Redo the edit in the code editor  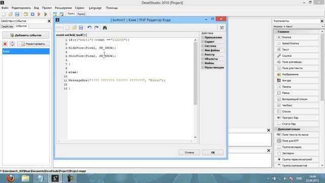[96, 27]
